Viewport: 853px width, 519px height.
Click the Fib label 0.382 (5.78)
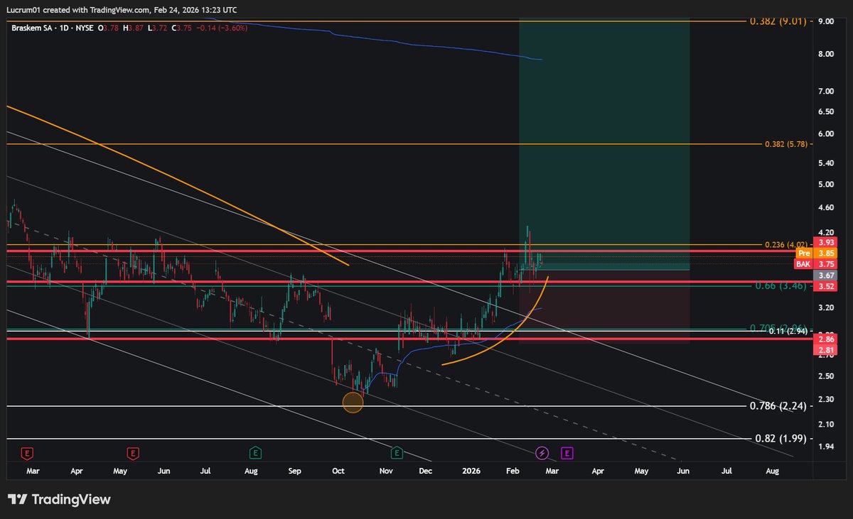pos(785,144)
